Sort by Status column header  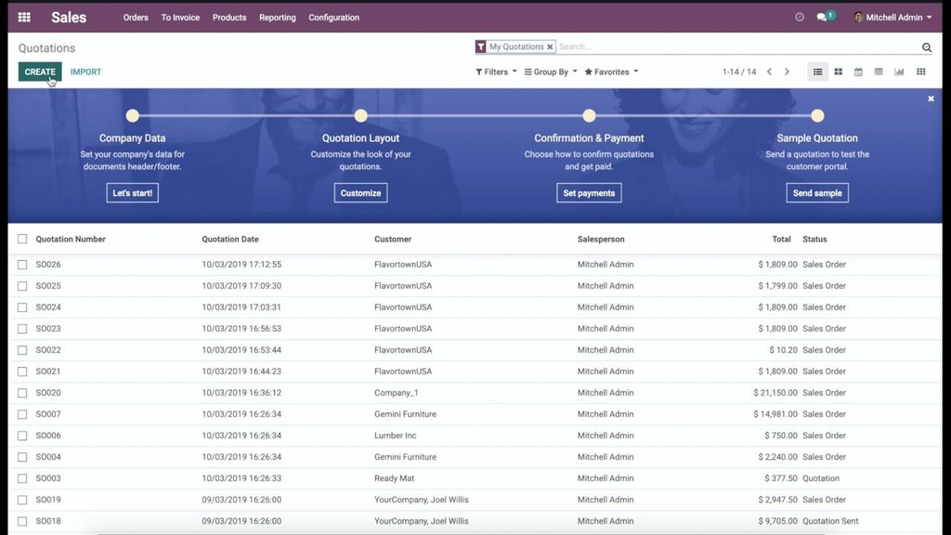pos(814,239)
